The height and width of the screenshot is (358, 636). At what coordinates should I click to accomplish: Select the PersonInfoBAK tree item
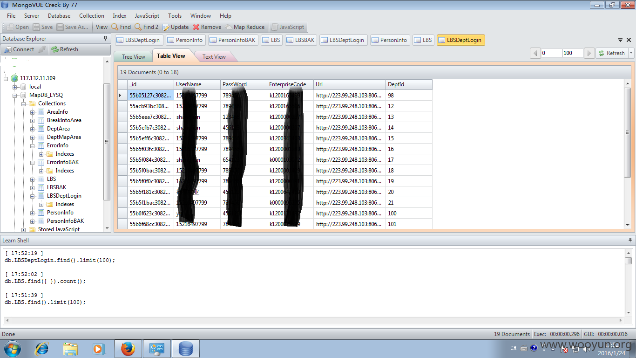[x=65, y=221]
